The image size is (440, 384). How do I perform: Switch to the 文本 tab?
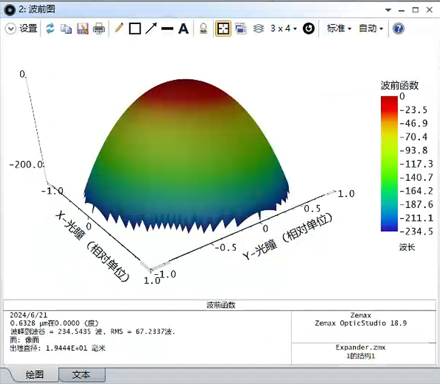tap(81, 375)
